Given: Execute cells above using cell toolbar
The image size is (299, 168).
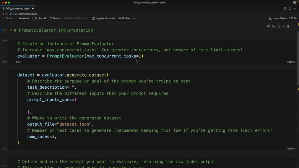Looking at the screenshot, I should pos(274,26).
